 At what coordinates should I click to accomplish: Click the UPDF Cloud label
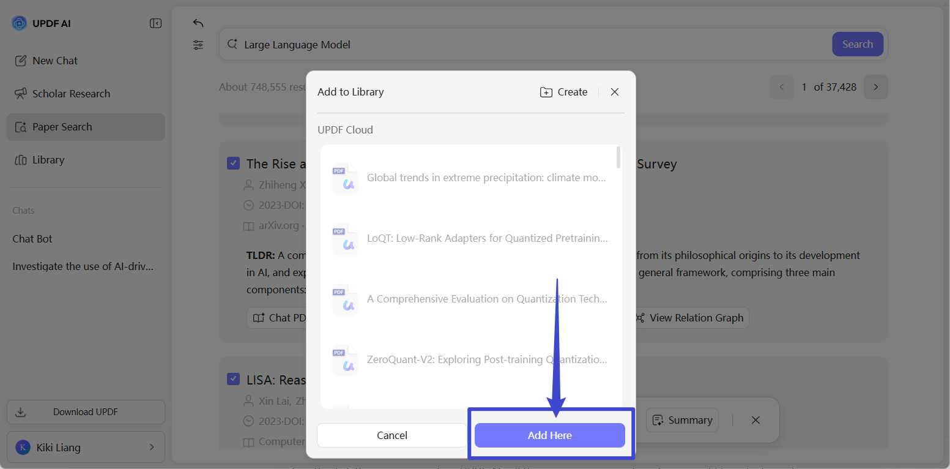345,130
